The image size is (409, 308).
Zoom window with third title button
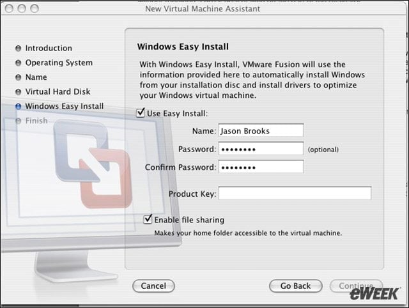pyautogui.click(x=34, y=8)
